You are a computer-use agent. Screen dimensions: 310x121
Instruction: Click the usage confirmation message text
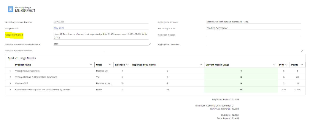(100, 36)
